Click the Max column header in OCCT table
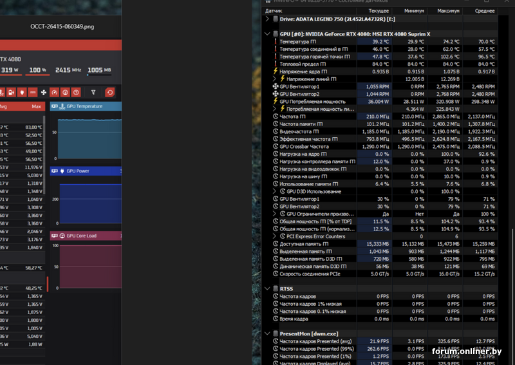 point(36,106)
